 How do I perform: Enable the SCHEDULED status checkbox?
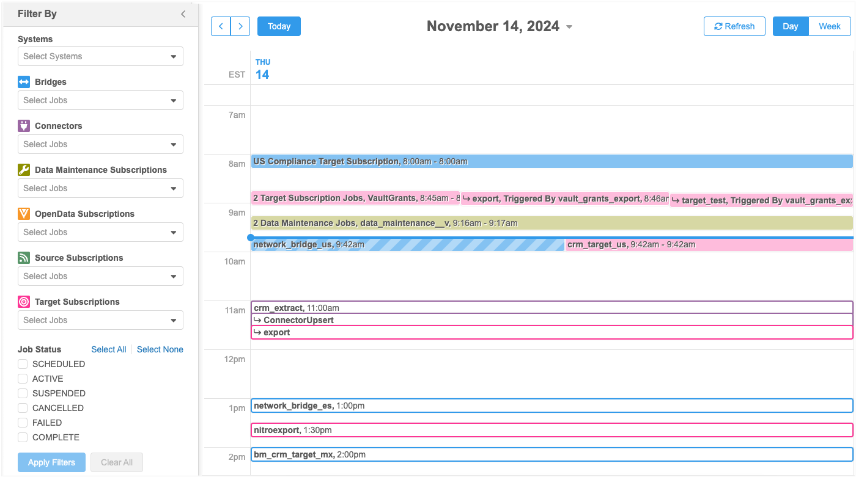(x=23, y=364)
